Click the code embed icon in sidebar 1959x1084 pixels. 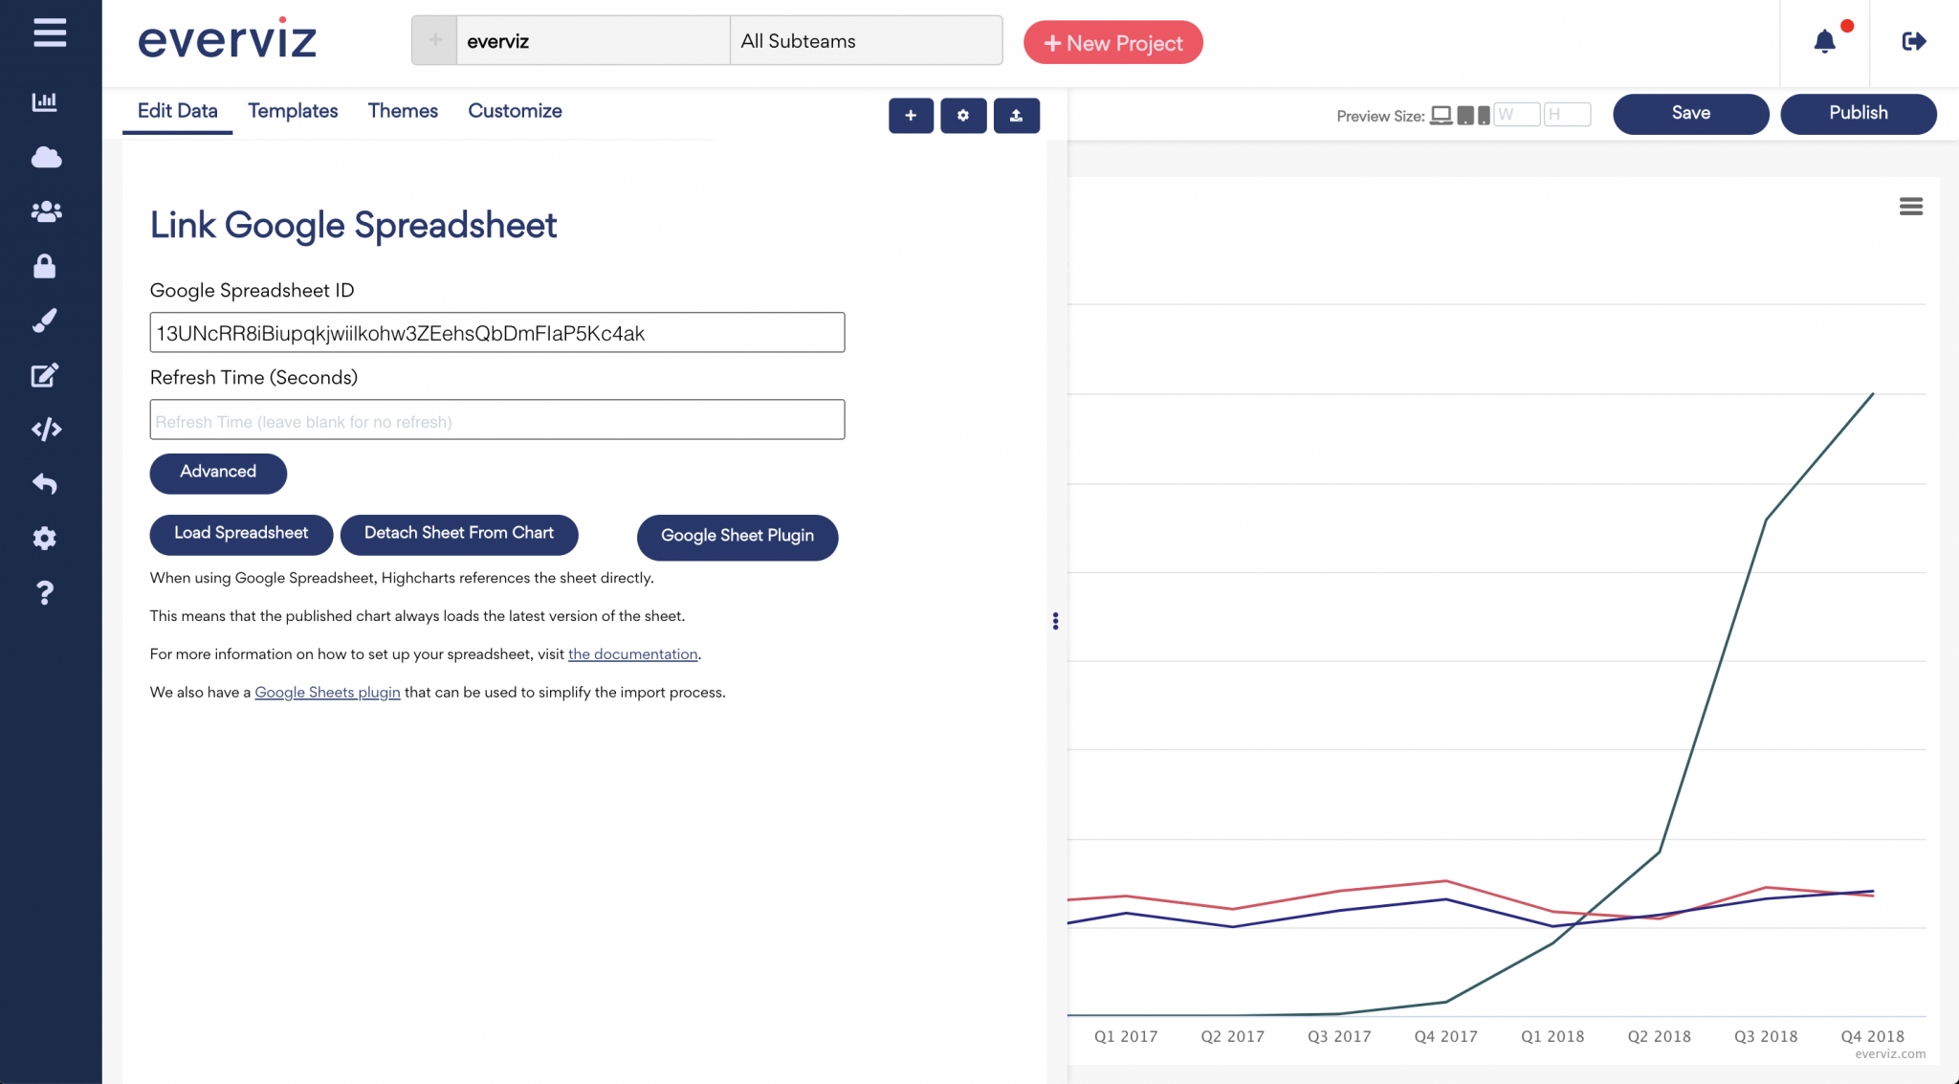pos(45,430)
